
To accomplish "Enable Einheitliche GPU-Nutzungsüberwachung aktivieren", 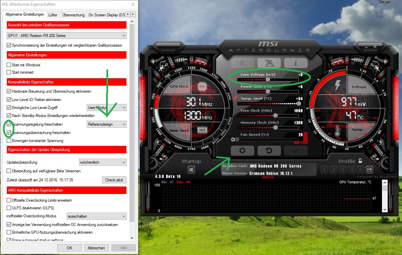I will 9,232.
